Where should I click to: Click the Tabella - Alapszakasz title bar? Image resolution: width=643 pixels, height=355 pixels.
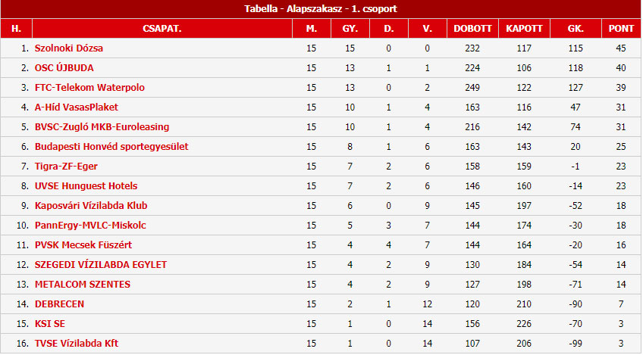321,9
